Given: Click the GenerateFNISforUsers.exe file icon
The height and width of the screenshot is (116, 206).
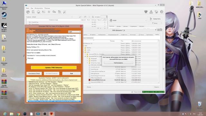Looking at the screenshot, I should 89,80.
